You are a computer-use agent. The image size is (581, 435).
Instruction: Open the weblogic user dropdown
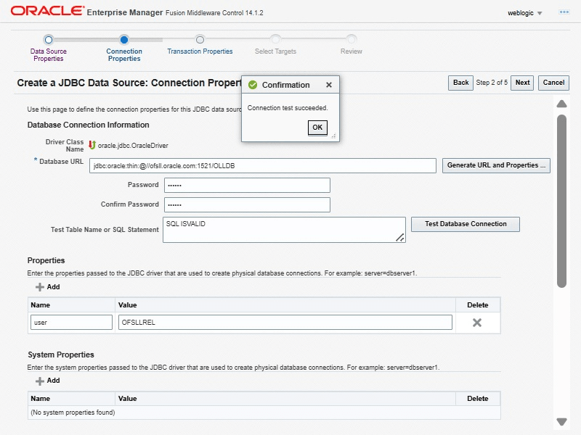(525, 13)
